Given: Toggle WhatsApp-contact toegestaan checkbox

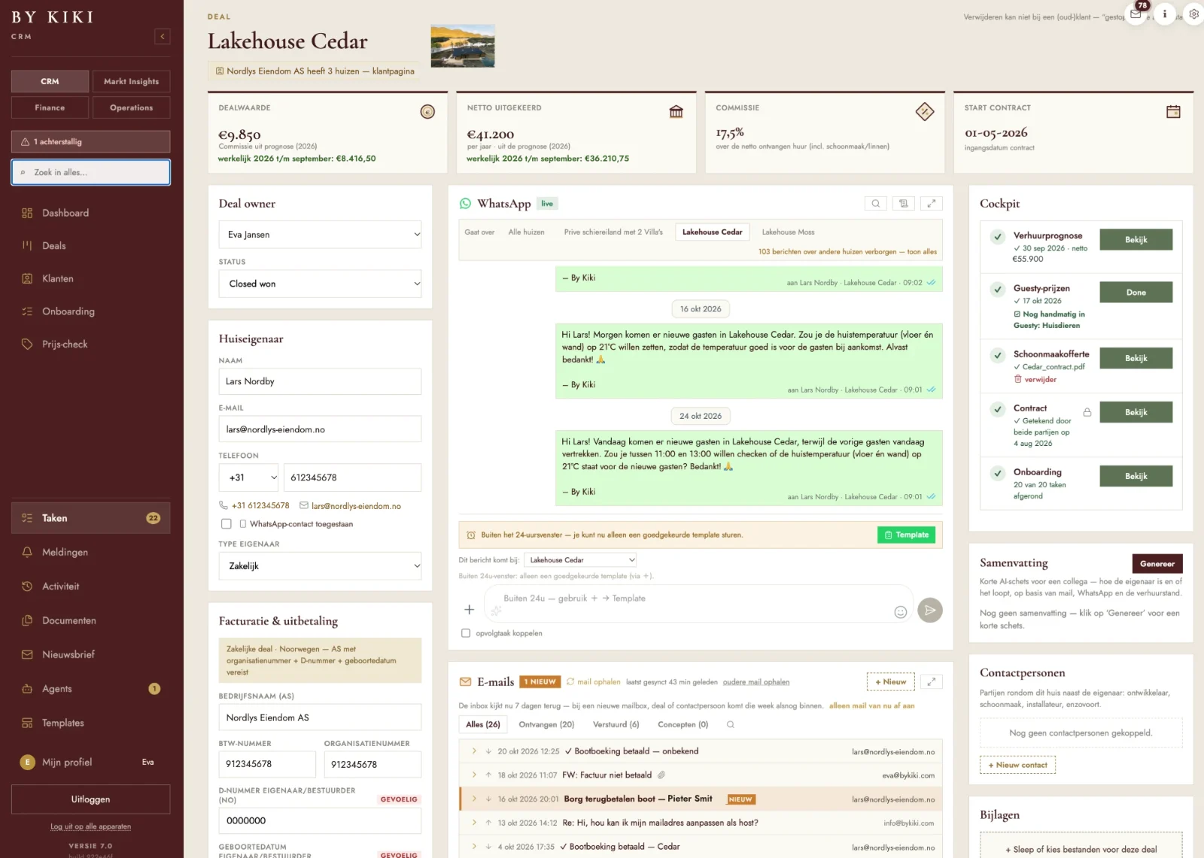Looking at the screenshot, I should point(226,523).
